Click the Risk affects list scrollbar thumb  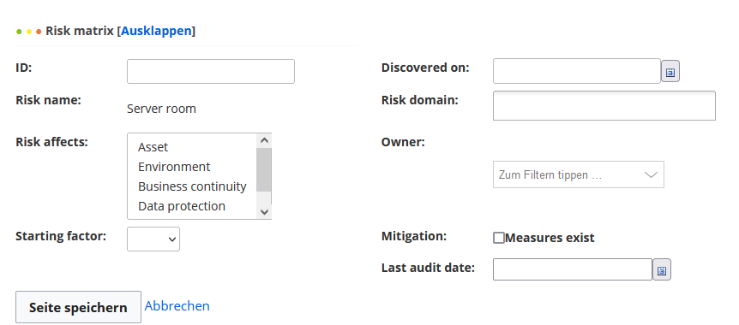point(264,169)
